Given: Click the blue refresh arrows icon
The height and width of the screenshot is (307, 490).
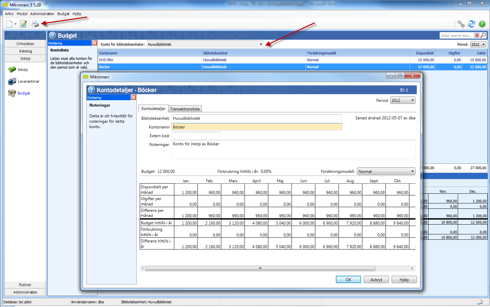Looking at the screenshot, I should coord(472,24).
